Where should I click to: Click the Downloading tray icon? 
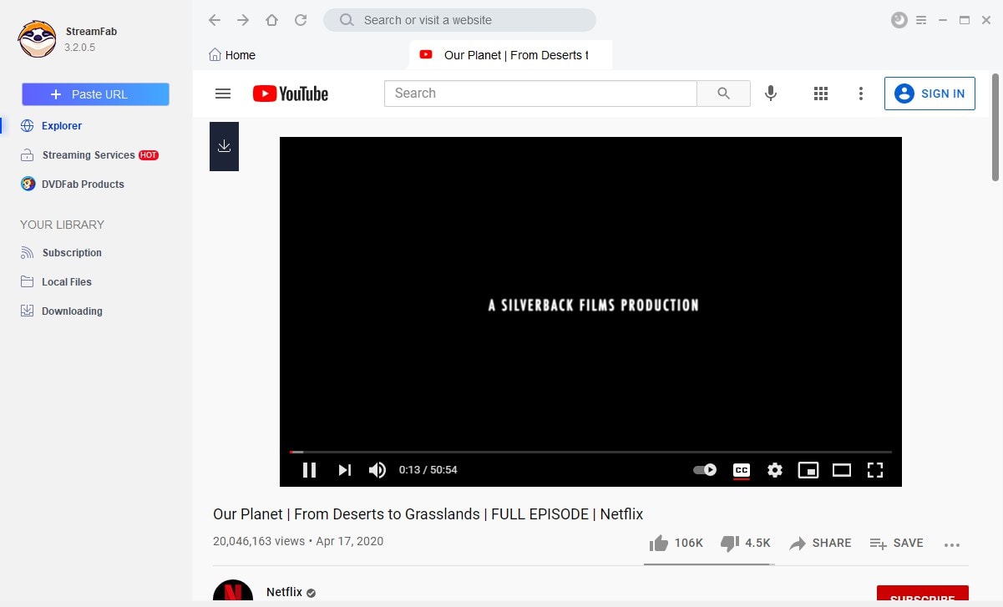(x=27, y=311)
